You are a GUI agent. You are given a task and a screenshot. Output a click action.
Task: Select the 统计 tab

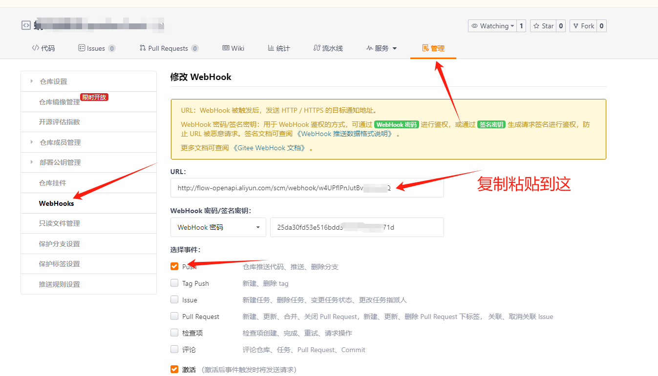278,48
